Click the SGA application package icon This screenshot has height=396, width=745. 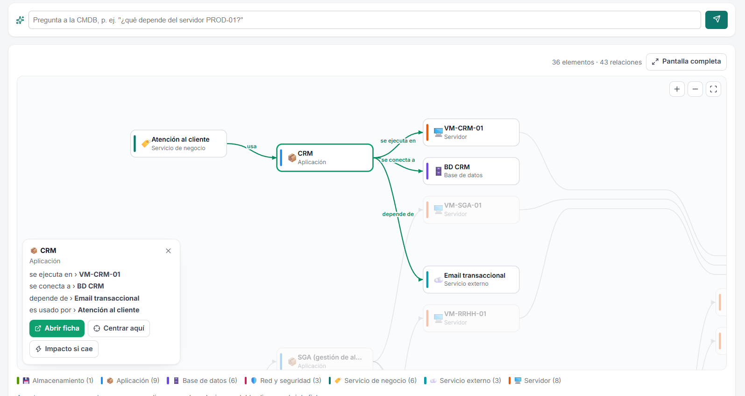coord(292,361)
